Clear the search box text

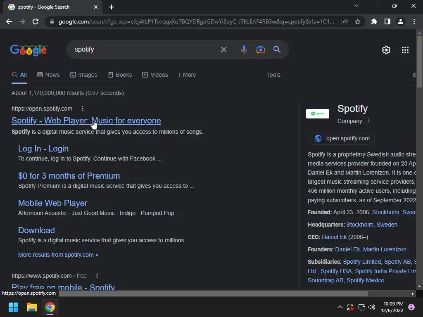[x=223, y=50]
